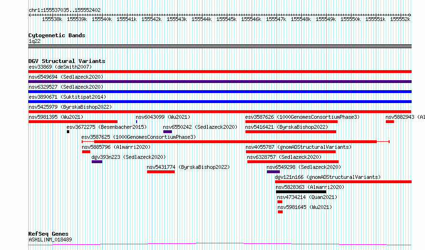Click the red bar under nsv5416421
425x250 pixels.
(x=291, y=132)
